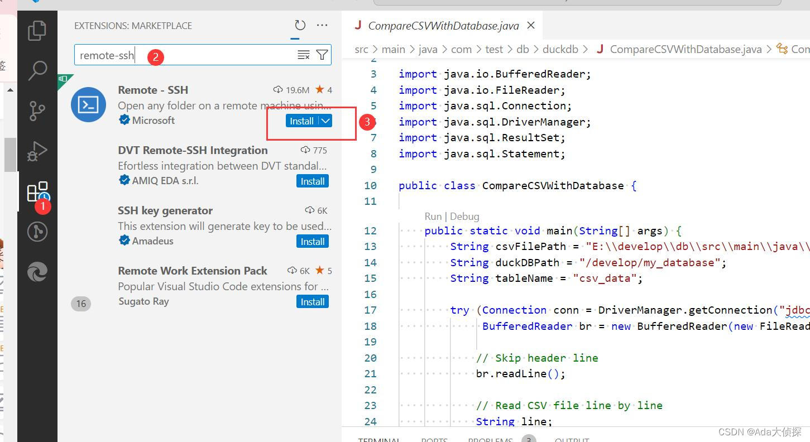Click breadcrumb segment java
The width and height of the screenshot is (810, 442).
428,49
